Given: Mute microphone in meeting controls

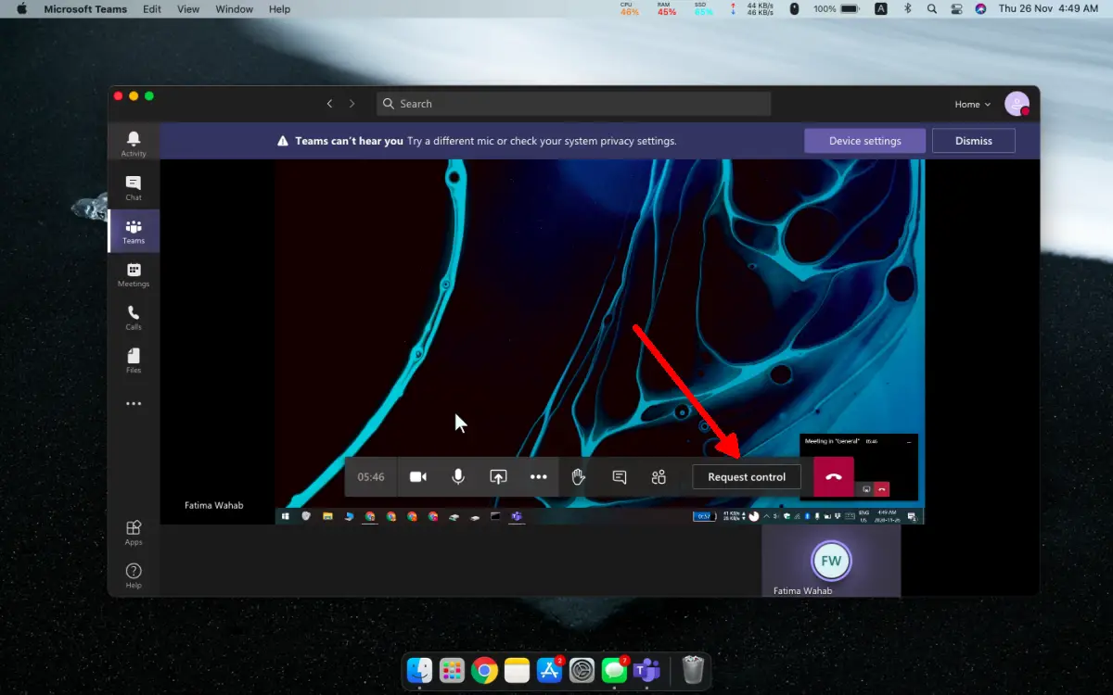Looking at the screenshot, I should (x=458, y=477).
